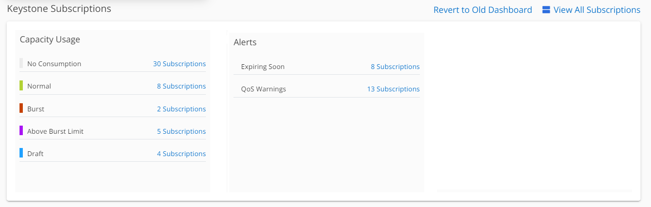This screenshot has height=207, width=651.
Task: Open View All Subscriptions link
Action: tap(597, 10)
